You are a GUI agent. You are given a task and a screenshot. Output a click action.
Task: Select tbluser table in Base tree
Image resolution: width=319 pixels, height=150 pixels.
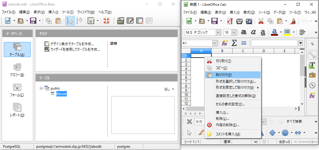pyautogui.click(x=62, y=94)
